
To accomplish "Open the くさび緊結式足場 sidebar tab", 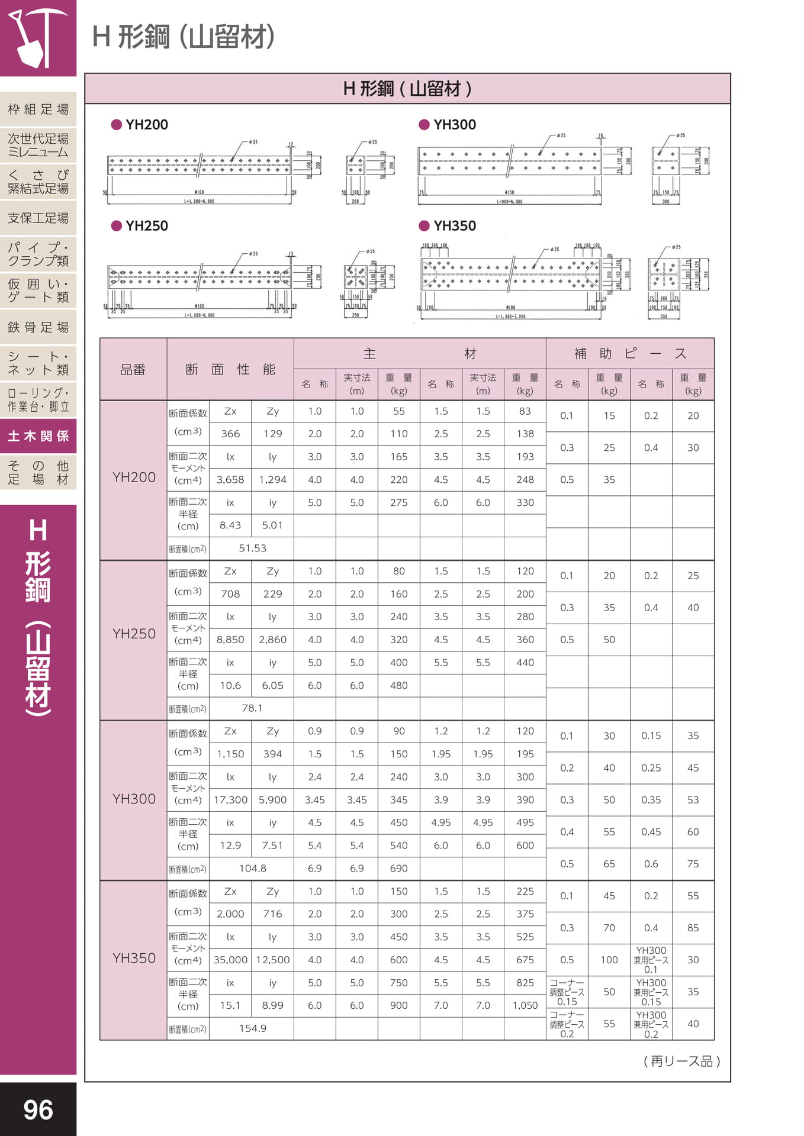I will pos(38,182).
